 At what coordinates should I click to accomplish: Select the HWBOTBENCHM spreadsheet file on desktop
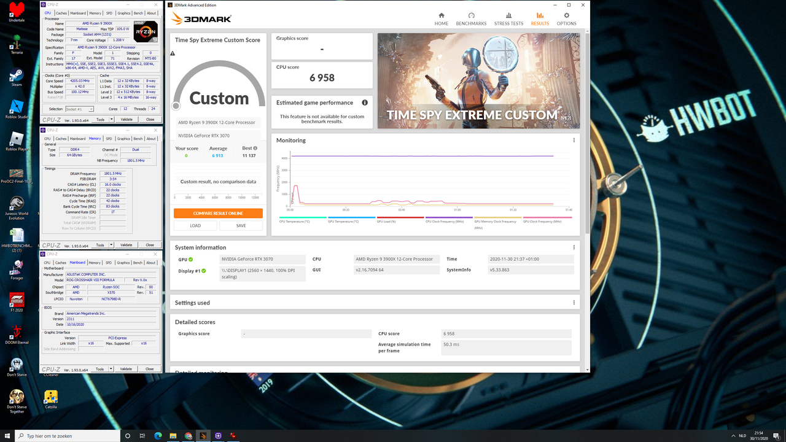click(17, 240)
